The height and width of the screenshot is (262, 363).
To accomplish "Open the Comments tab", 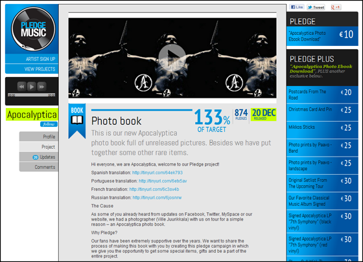I will 39,167.
